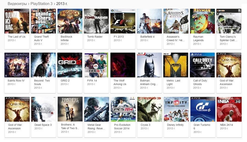Viewport: 247px width, 142px height.
Task: Click the 'Brothers: A Tale of Two S…' title
Action: [x=70, y=126]
